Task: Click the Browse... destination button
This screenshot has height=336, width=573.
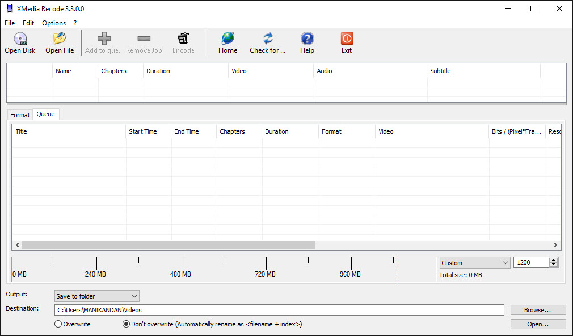Action: click(x=538, y=310)
